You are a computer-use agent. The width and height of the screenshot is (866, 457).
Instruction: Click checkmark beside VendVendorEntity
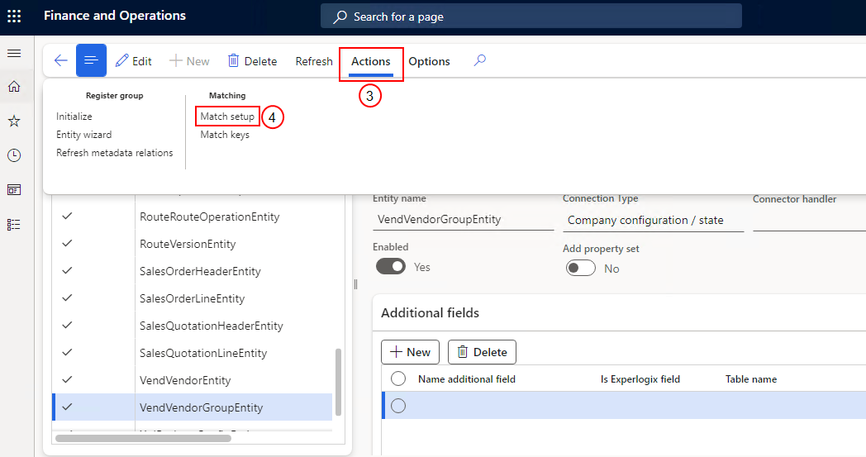pos(68,379)
